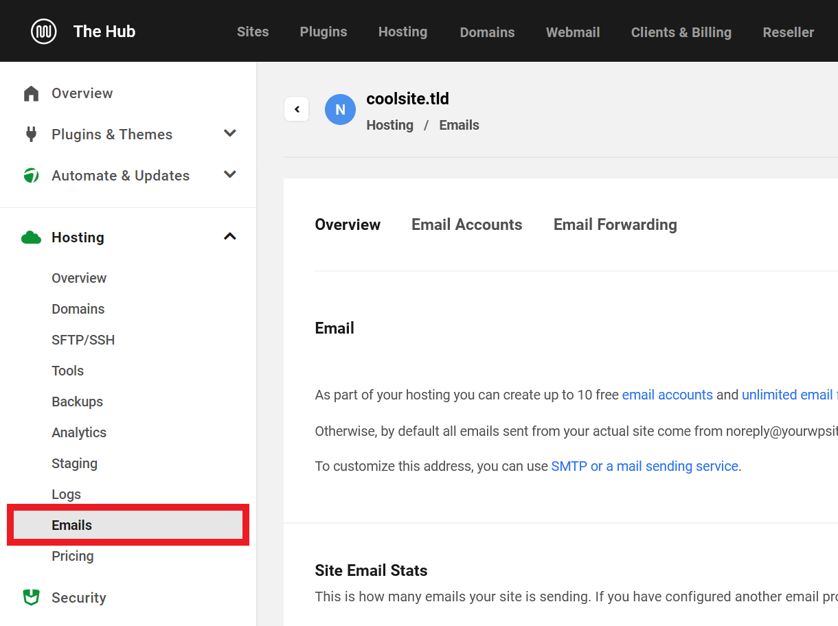Select the Hosting cloud icon in the sidebar
Screen dimensions: 838x626
tap(31, 237)
